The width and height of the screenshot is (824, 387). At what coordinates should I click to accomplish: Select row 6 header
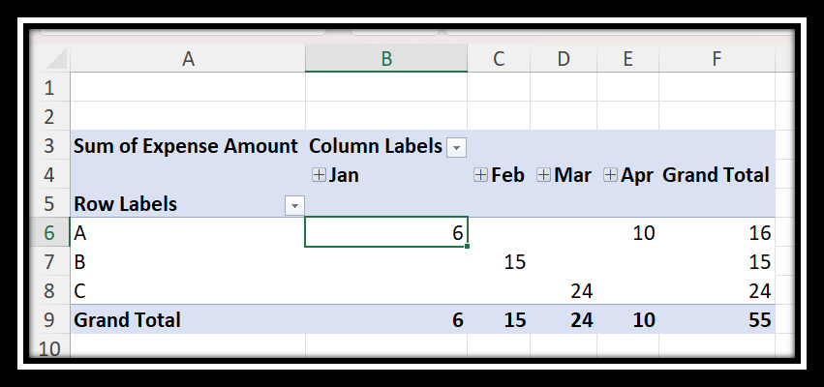coord(49,232)
